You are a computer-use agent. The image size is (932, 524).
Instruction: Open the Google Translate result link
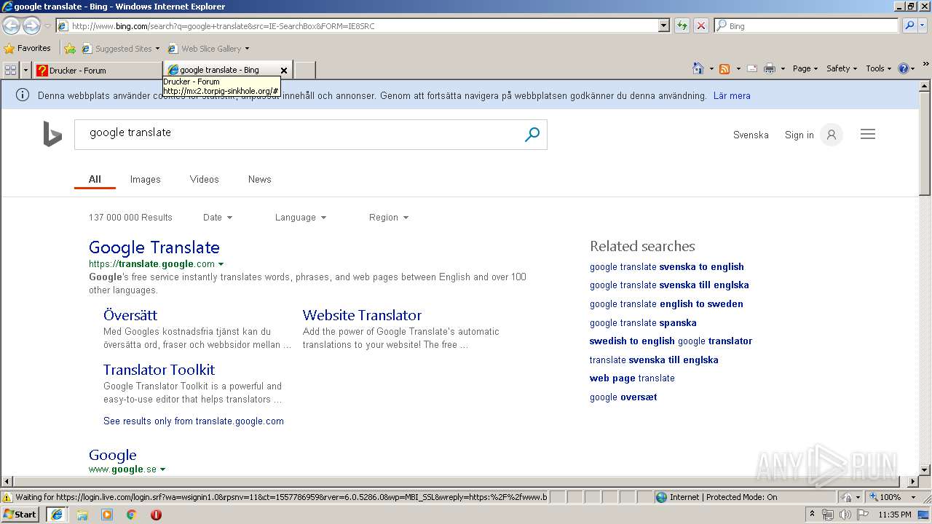154,247
